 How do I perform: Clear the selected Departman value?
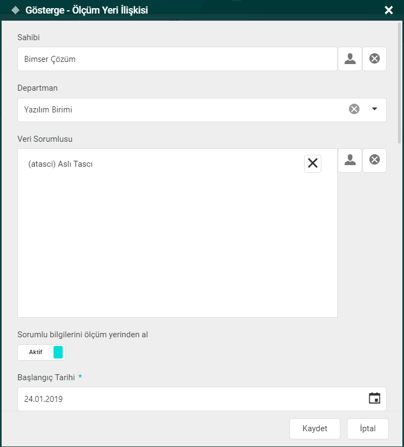pos(354,109)
